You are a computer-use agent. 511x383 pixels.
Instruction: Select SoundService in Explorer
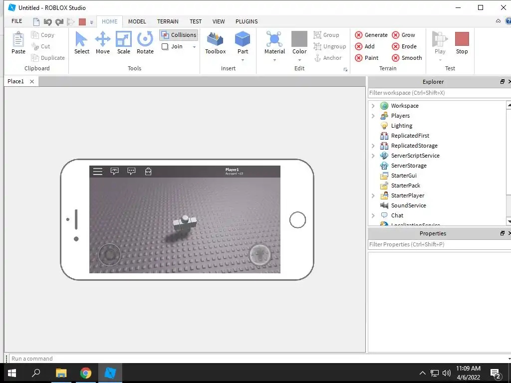pos(408,205)
